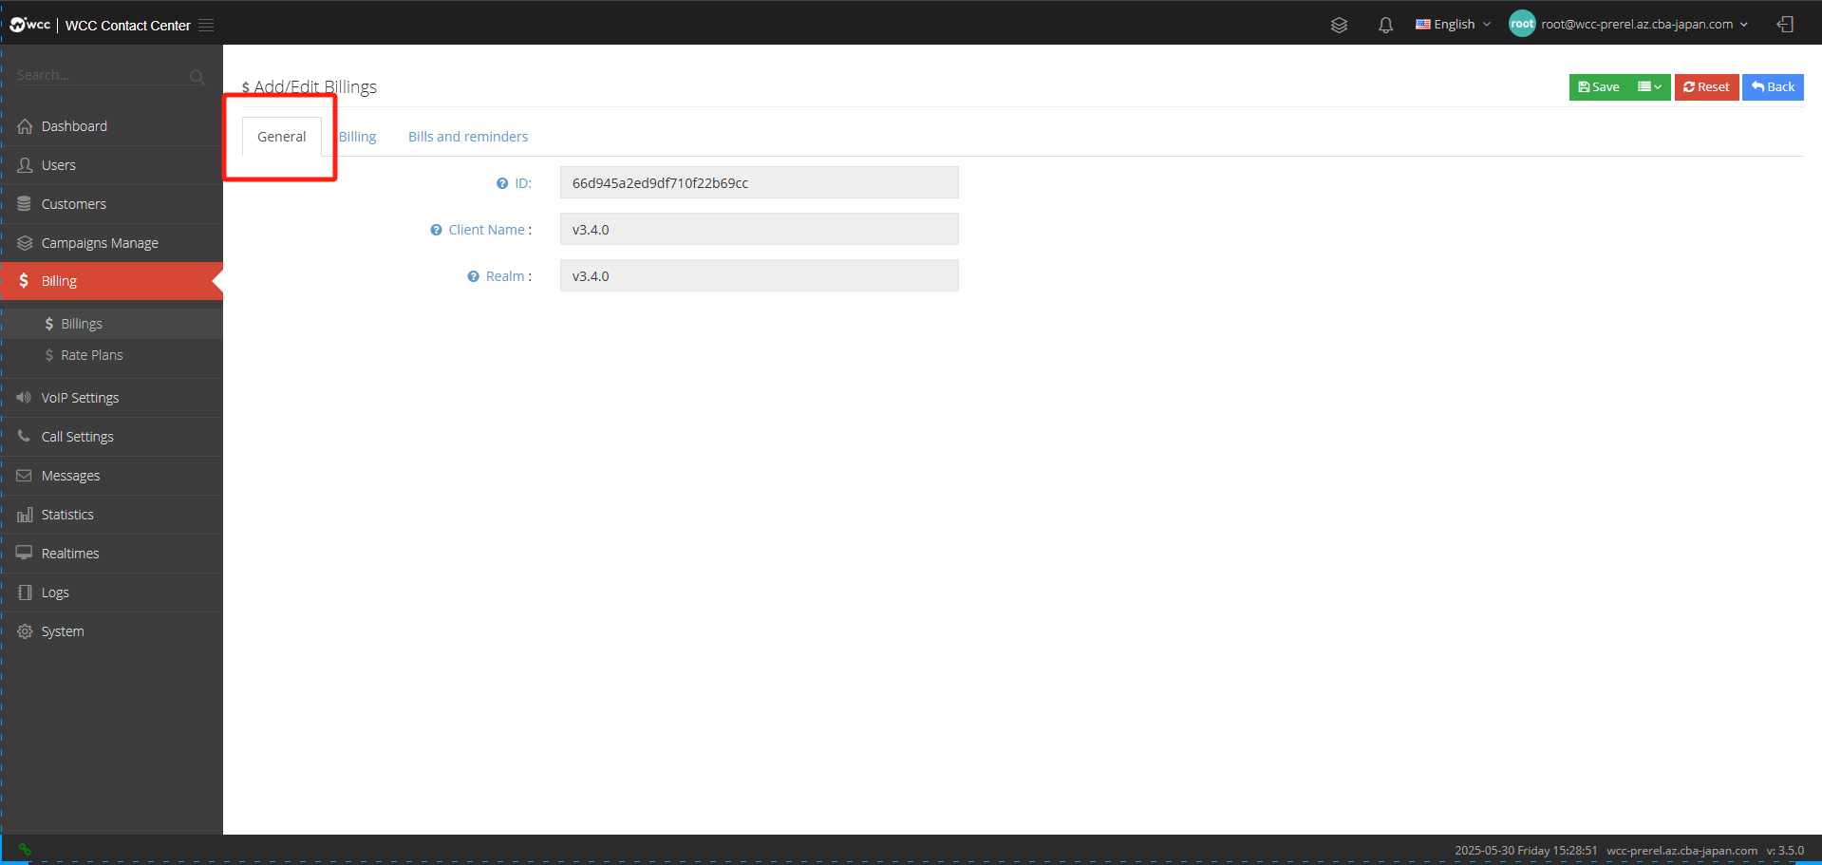Viewport: 1822px width, 865px height.
Task: Click the Client Name input field
Action: pos(760,229)
